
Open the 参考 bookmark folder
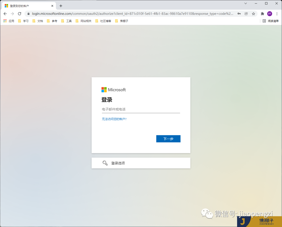point(52,21)
